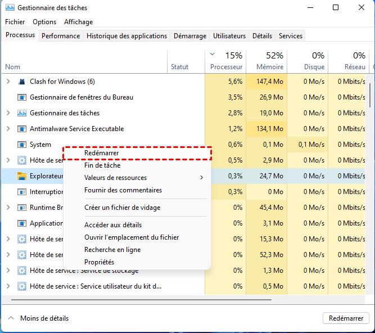Choose Ouvrir l'emplacement du fichier

(x=137, y=237)
